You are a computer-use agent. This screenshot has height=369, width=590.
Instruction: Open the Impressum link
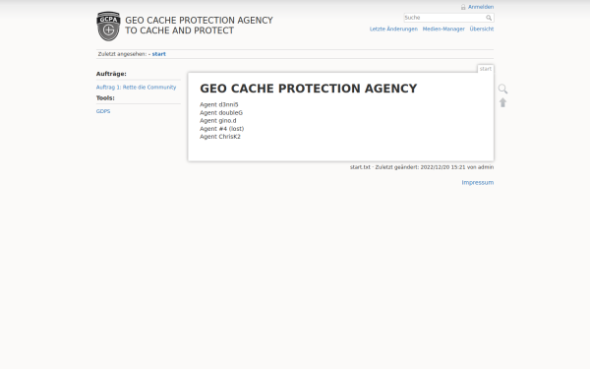click(478, 183)
